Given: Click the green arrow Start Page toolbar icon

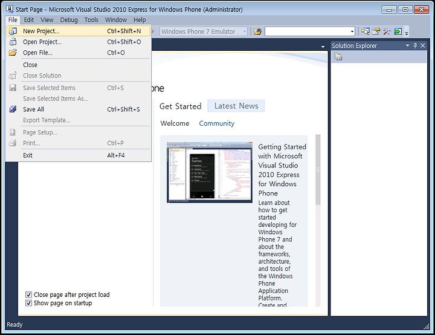Looking at the screenshot, I should coord(398,31).
